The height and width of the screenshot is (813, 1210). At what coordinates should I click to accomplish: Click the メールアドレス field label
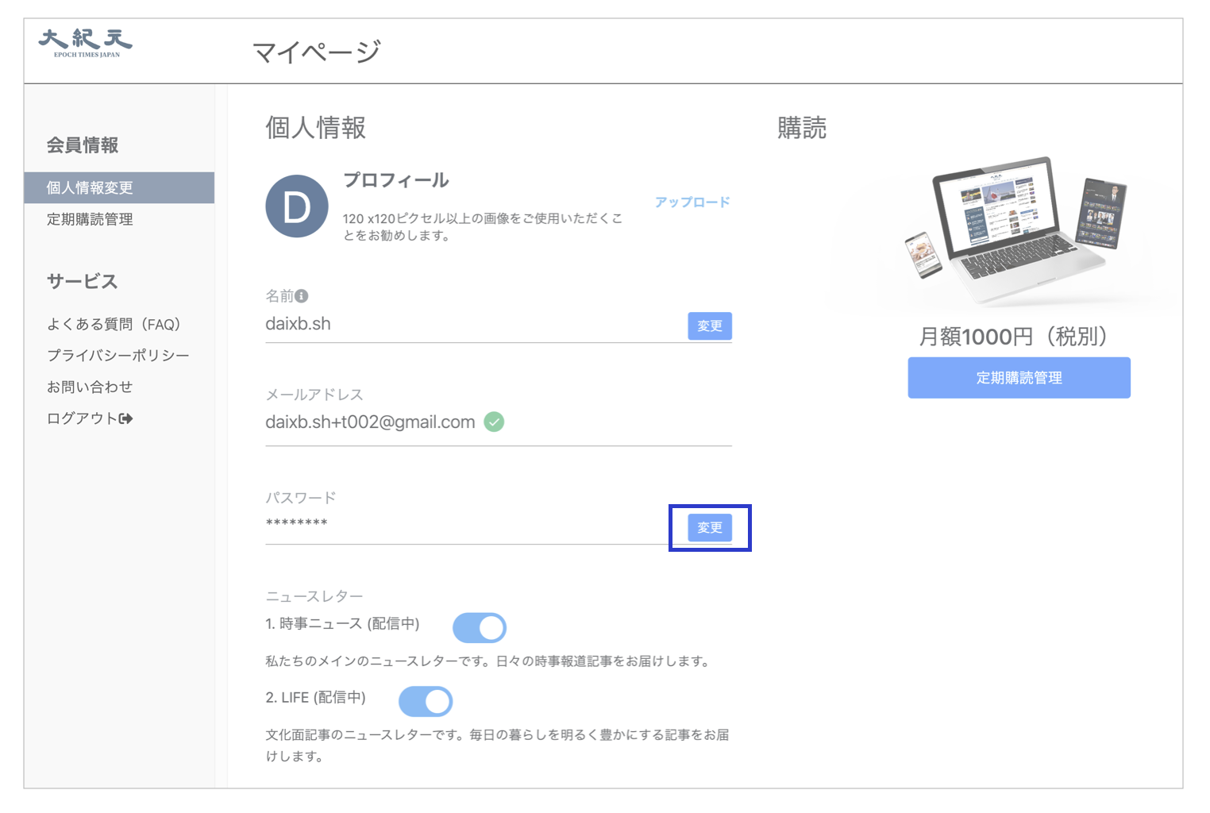[x=314, y=395]
